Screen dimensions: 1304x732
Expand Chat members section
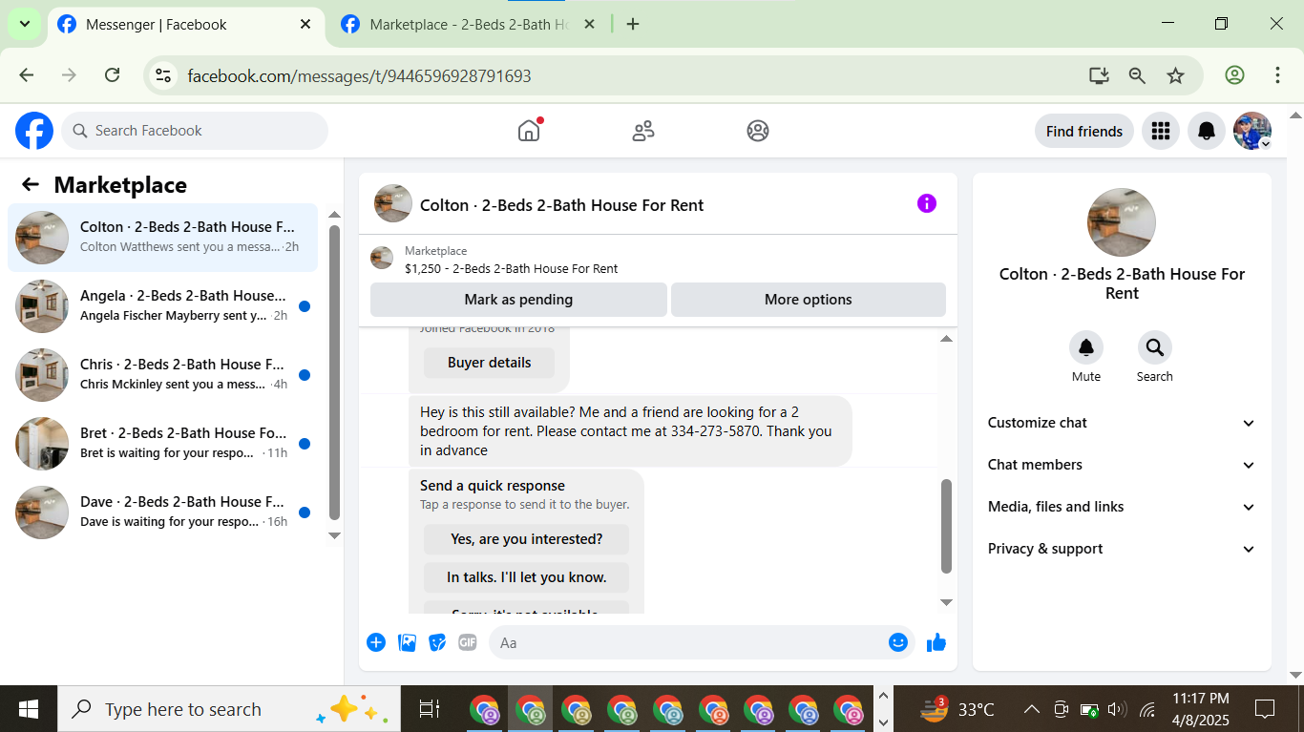(1122, 465)
